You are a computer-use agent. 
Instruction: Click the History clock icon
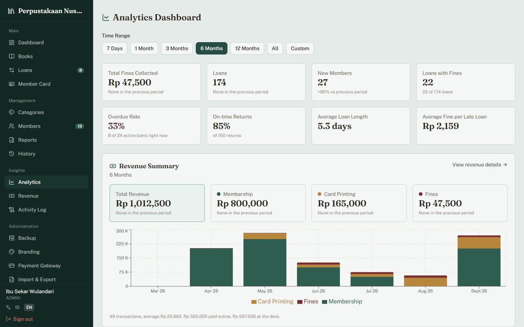[x=12, y=154]
